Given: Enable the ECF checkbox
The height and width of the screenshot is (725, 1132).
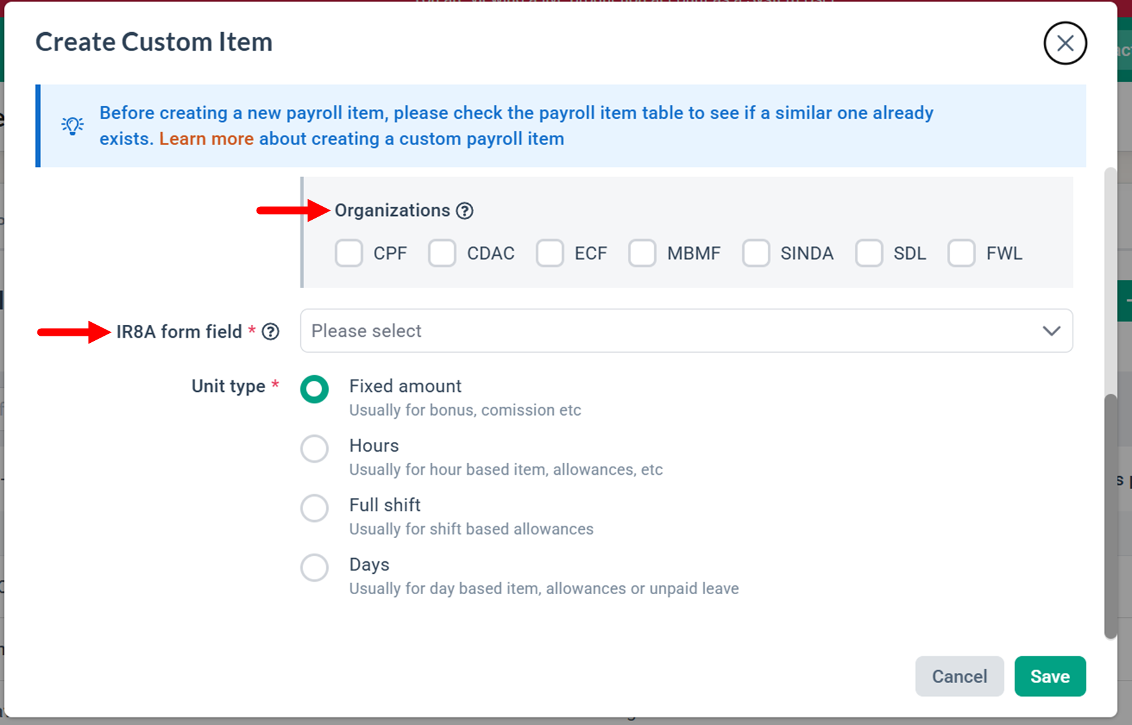Looking at the screenshot, I should [550, 253].
